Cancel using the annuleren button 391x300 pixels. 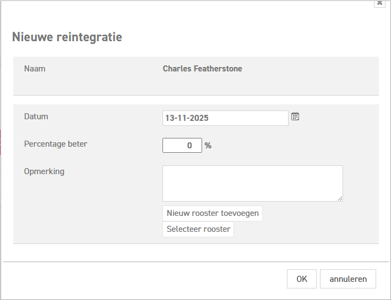(x=347, y=279)
